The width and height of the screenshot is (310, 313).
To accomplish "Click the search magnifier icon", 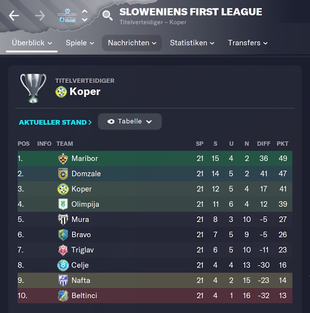I will click(107, 16).
